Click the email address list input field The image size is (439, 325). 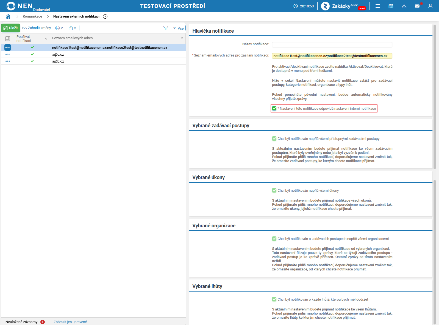pyautogui.click(x=332, y=56)
